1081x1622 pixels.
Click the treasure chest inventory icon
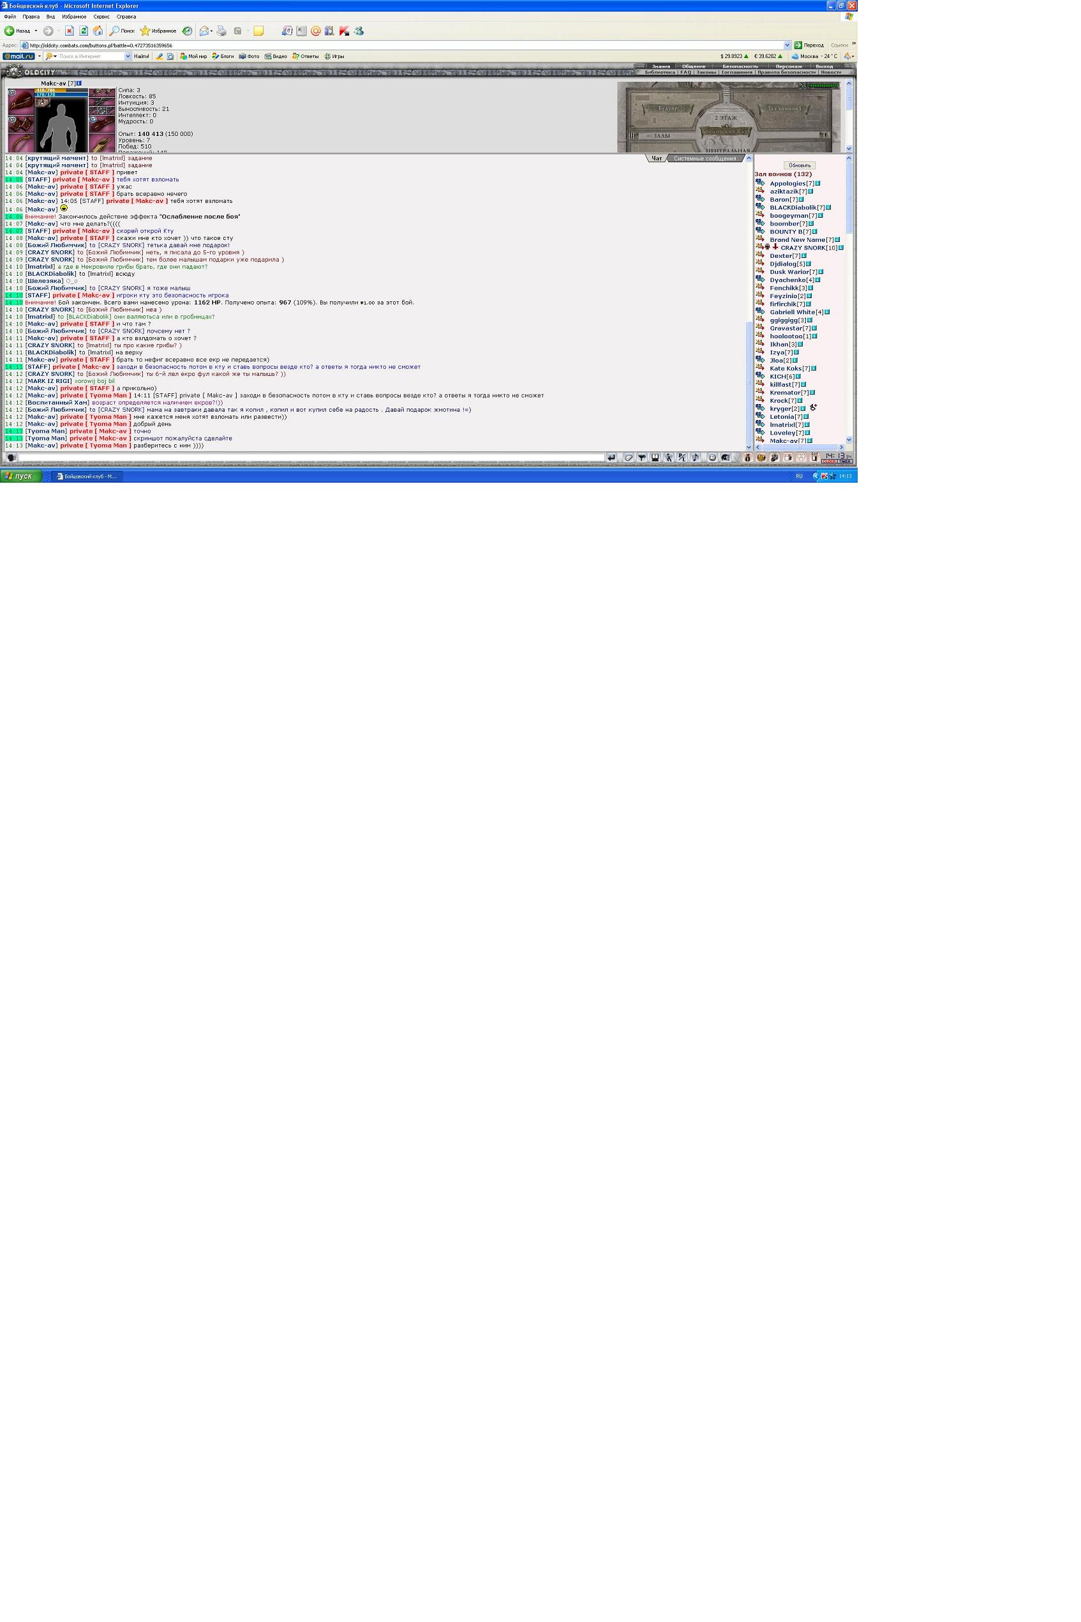[x=762, y=457]
